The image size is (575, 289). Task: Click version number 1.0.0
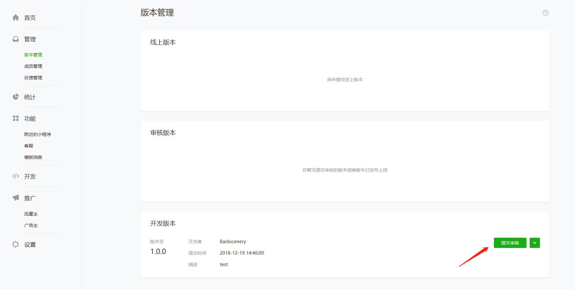point(158,251)
